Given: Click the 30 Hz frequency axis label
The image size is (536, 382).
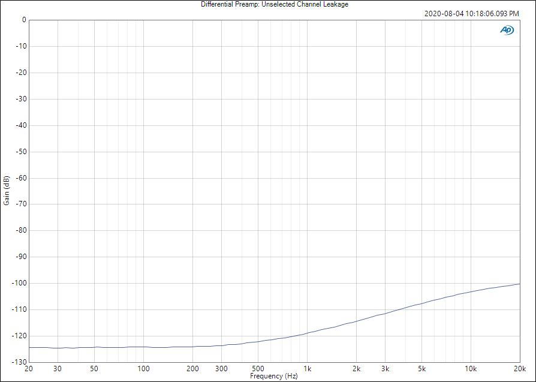Looking at the screenshot, I should click(58, 369).
